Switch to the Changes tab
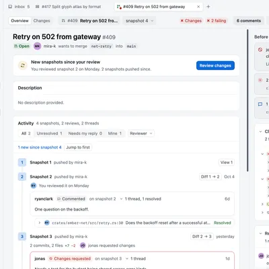The image size is (269, 269). (42, 21)
